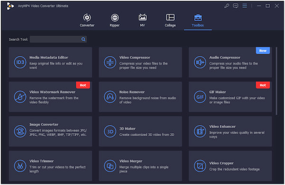Click 'Improve your video quality' description
Viewport: 285px width, 185px height.
click(237, 135)
